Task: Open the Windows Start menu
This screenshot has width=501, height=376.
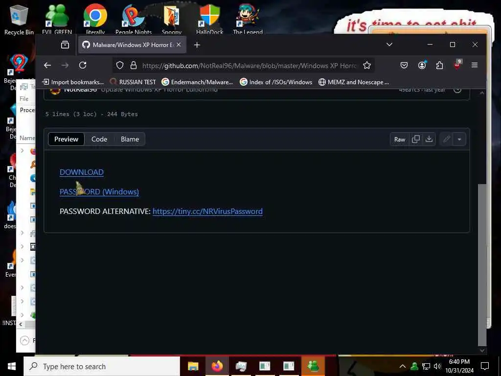Action: coord(12,366)
